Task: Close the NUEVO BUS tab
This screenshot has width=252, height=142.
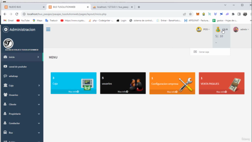Action: click(x=44, y=7)
